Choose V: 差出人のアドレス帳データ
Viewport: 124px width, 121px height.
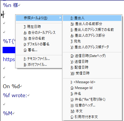92,47
